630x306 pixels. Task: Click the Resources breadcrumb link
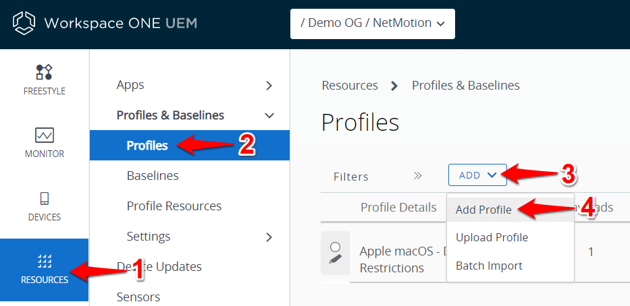[350, 86]
